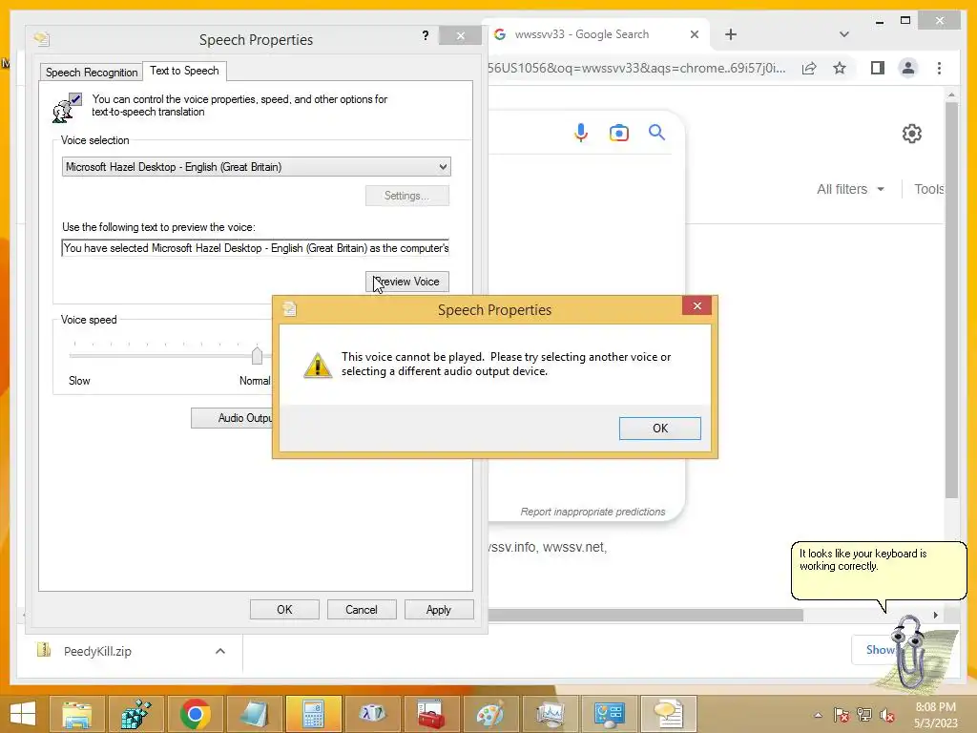Switch to Chrome from the taskbar
Screen dimensions: 977x733
click(x=195, y=714)
